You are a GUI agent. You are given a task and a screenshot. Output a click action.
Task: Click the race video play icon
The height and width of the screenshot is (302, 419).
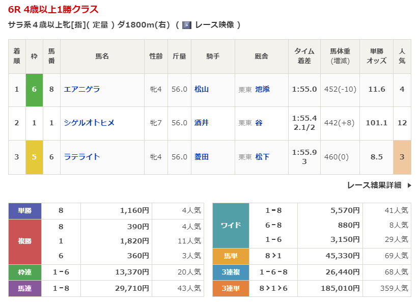pos(187,25)
